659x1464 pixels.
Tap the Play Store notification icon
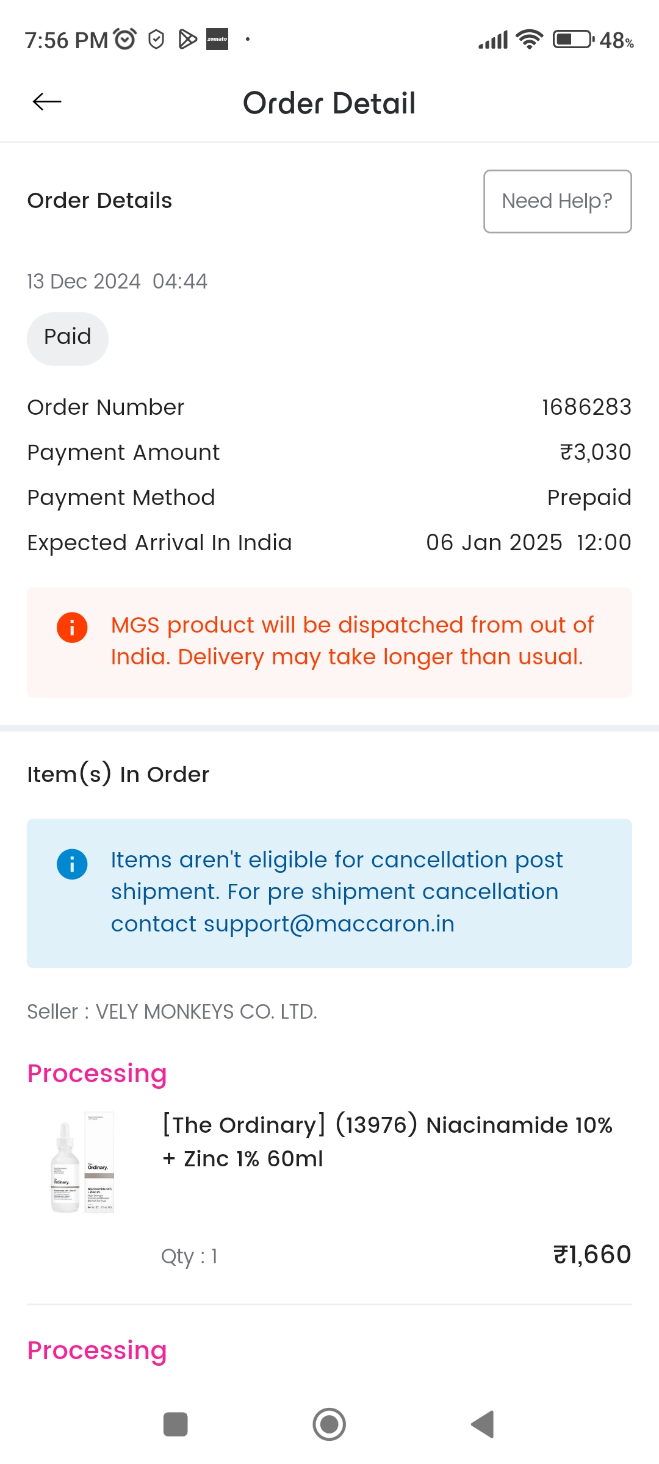(187, 40)
